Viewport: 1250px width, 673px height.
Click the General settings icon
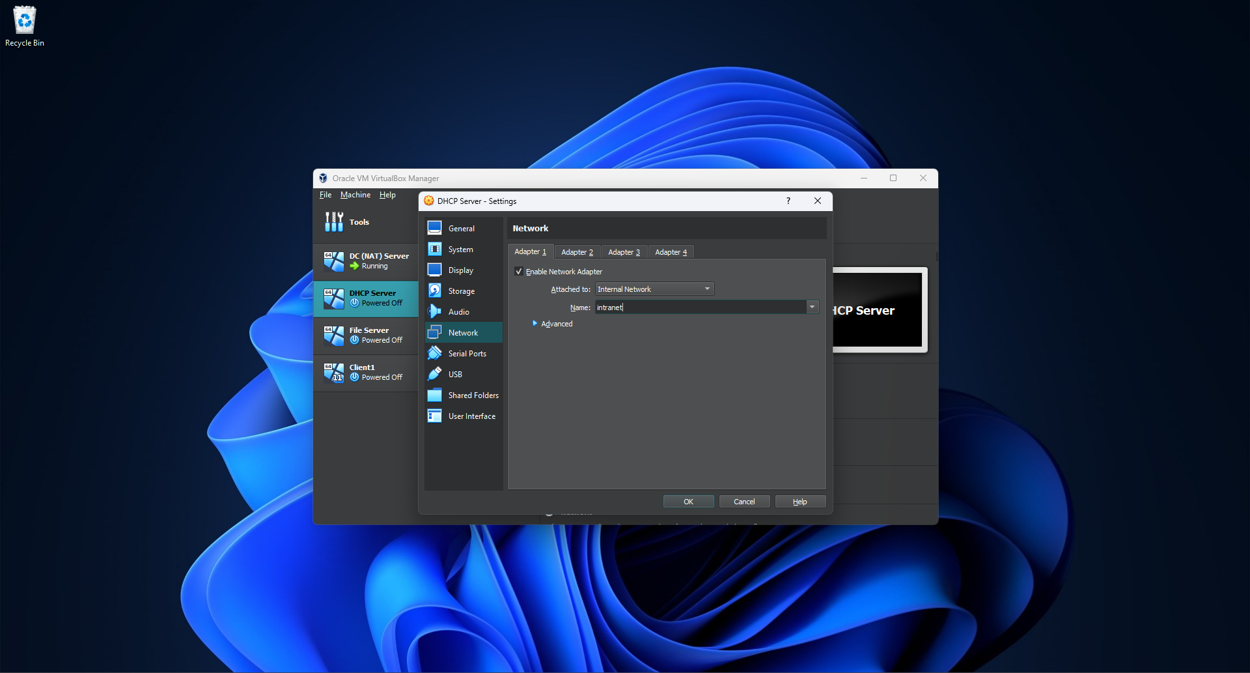(x=435, y=228)
